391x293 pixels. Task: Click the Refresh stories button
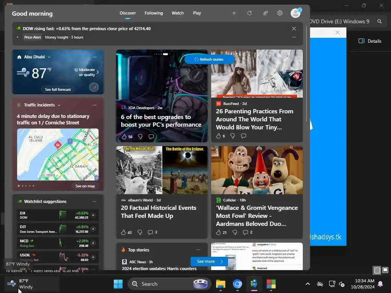[x=210, y=59]
